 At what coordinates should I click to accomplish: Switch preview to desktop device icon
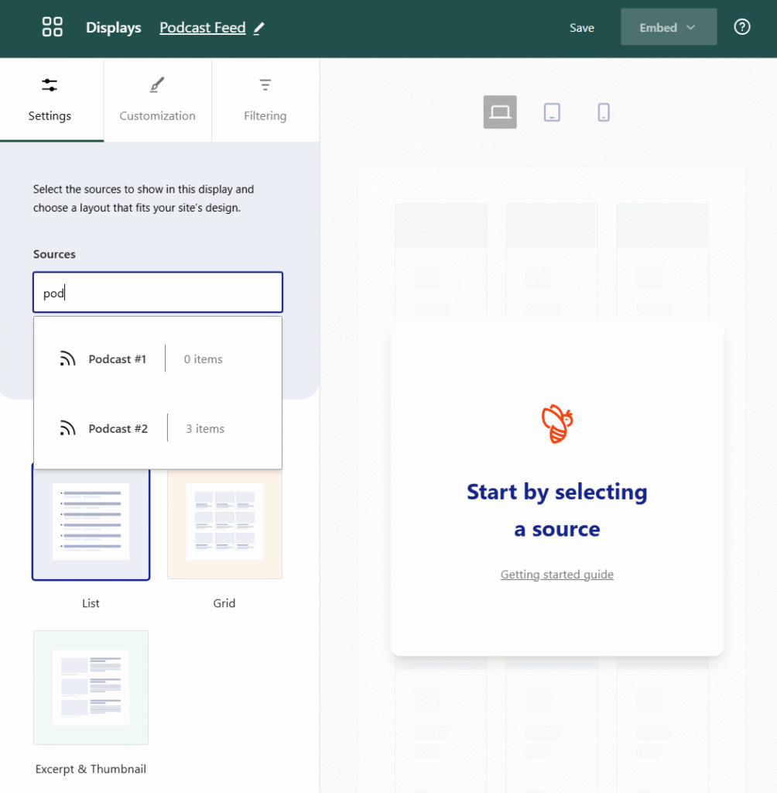click(500, 112)
